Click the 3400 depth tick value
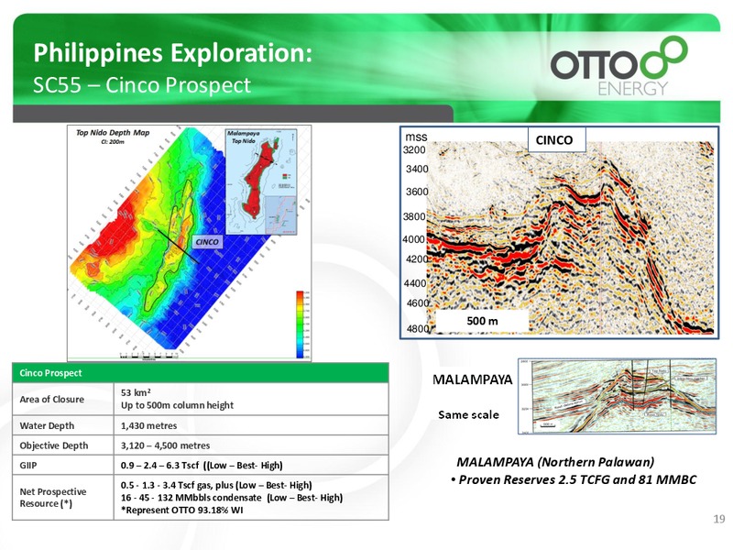733x550 pixels. click(417, 169)
